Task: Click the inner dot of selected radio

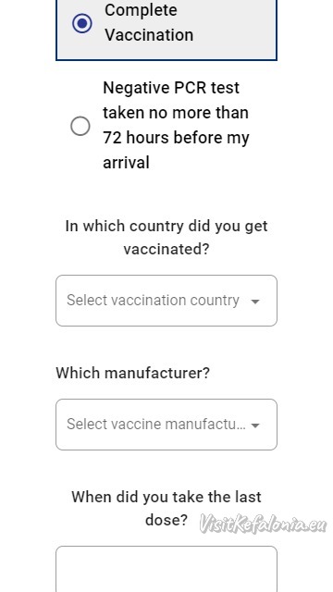Action: coord(82,23)
